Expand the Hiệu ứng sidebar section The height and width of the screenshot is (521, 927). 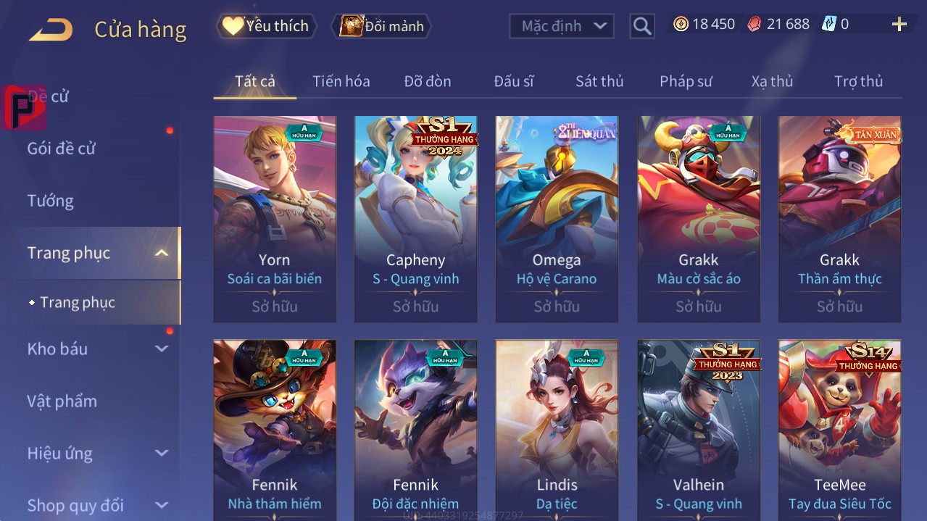[x=162, y=453]
